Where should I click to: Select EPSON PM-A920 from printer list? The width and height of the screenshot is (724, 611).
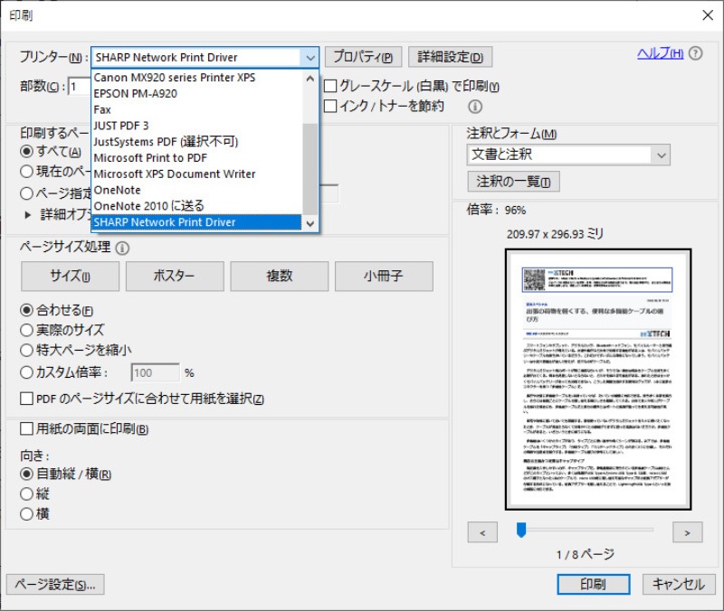[x=136, y=93]
